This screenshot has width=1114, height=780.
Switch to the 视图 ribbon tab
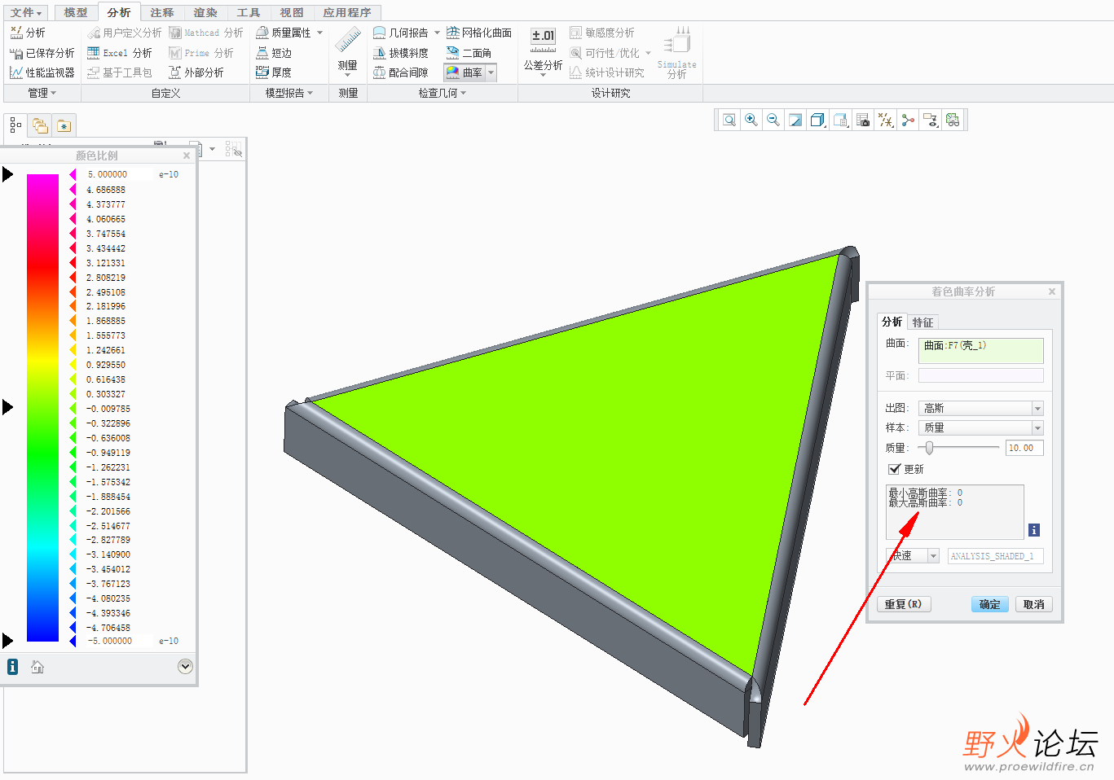(x=292, y=12)
